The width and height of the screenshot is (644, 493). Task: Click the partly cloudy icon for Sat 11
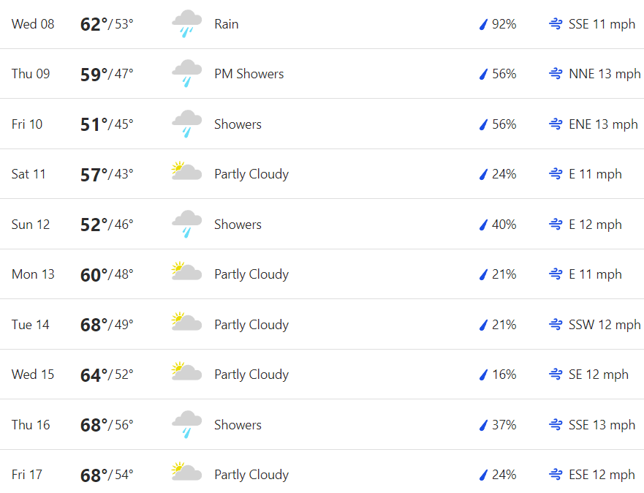click(x=187, y=171)
